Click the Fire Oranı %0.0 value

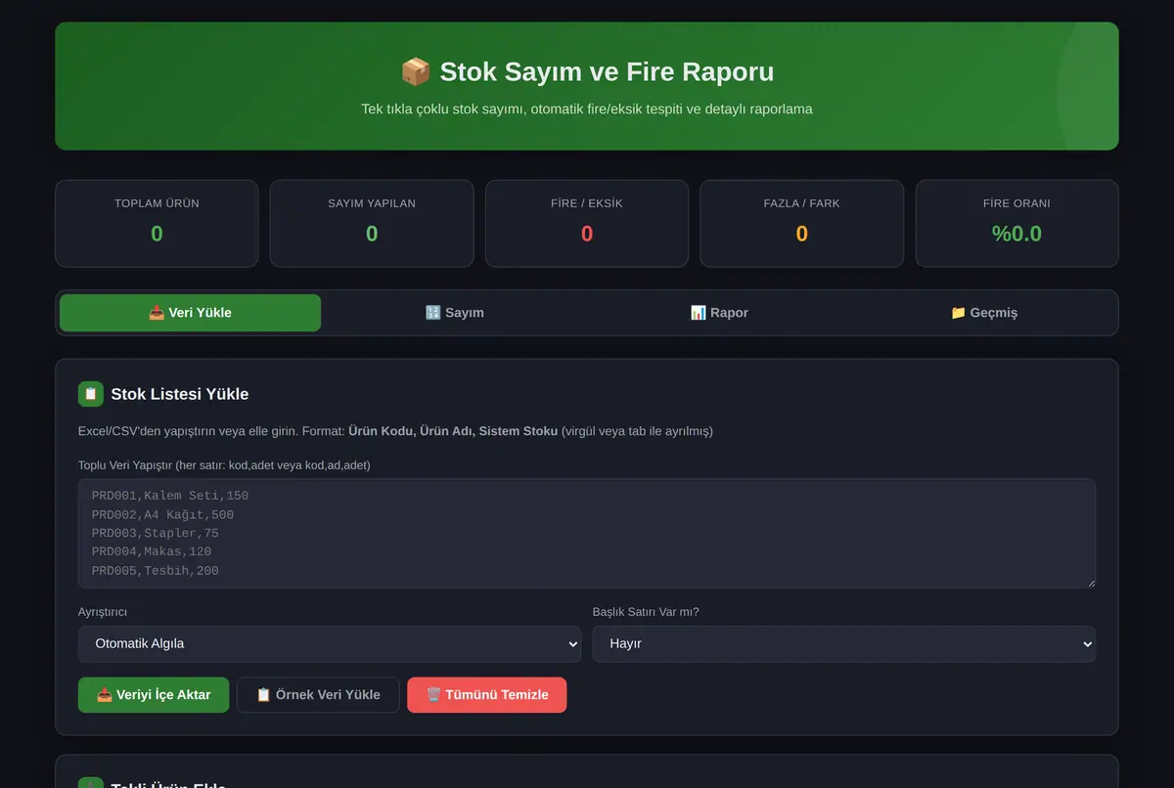(1016, 234)
